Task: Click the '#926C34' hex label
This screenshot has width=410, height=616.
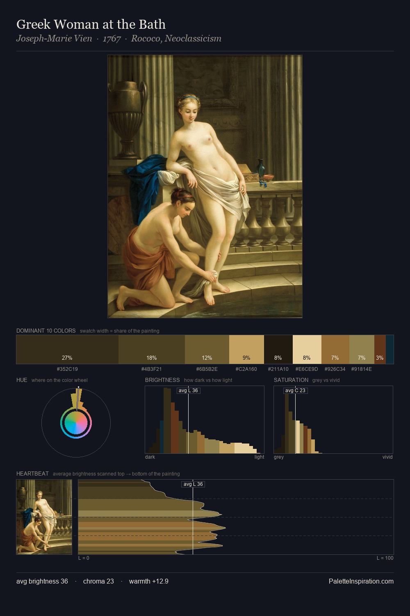Action: coord(335,369)
